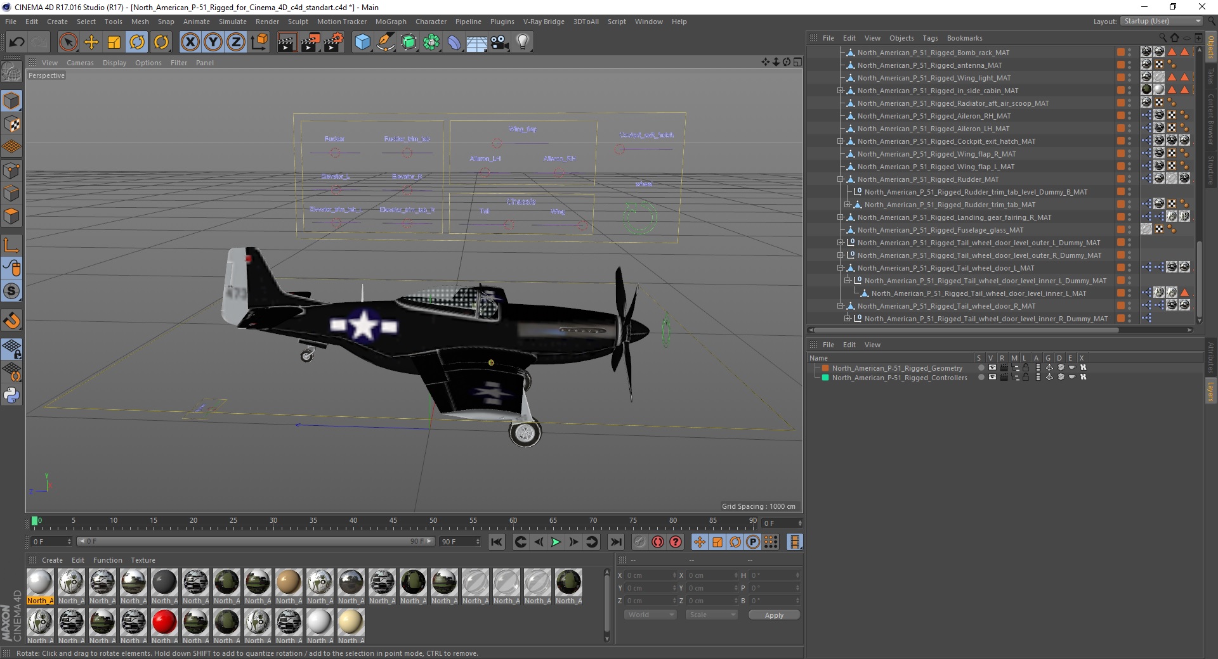Toggle visibility of Rigged_Geometry layer
Screen dimensions: 1218x659
point(992,368)
